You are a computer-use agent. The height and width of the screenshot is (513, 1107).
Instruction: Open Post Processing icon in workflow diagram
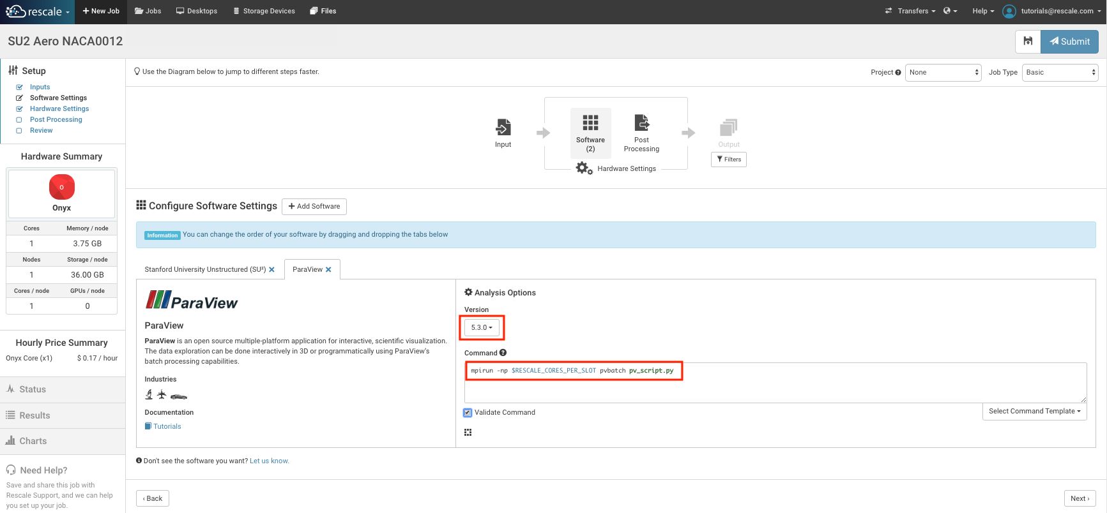coord(641,123)
